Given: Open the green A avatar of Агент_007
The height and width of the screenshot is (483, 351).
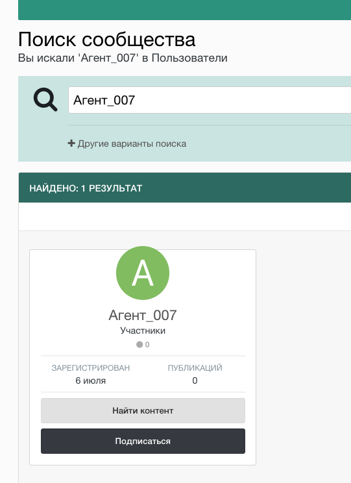Looking at the screenshot, I should 143,273.
